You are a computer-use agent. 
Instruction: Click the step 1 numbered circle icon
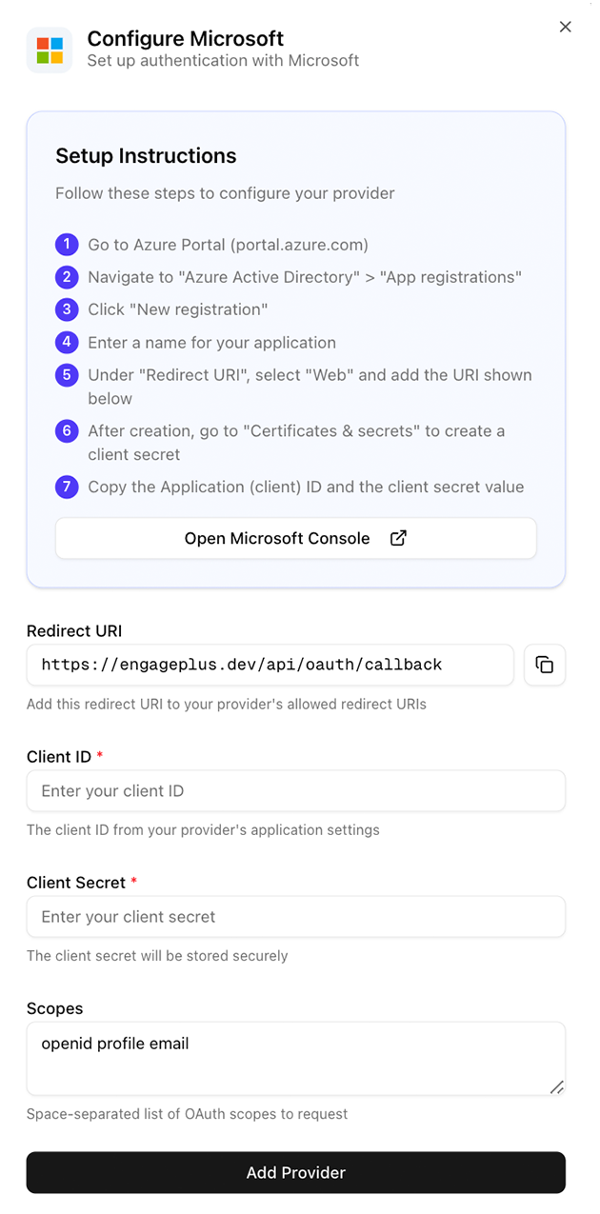pos(66,244)
